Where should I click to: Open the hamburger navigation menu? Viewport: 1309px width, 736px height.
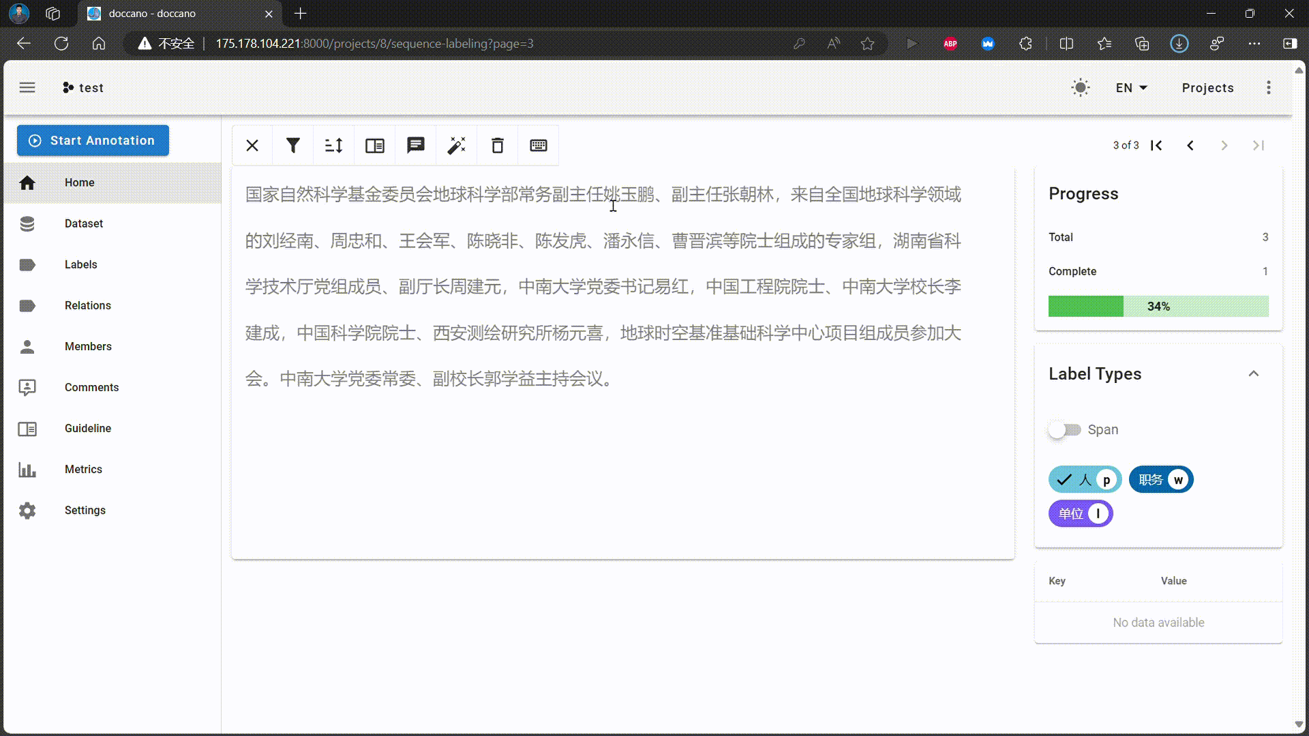click(x=27, y=87)
